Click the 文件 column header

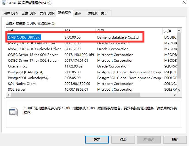pos(170,31)
